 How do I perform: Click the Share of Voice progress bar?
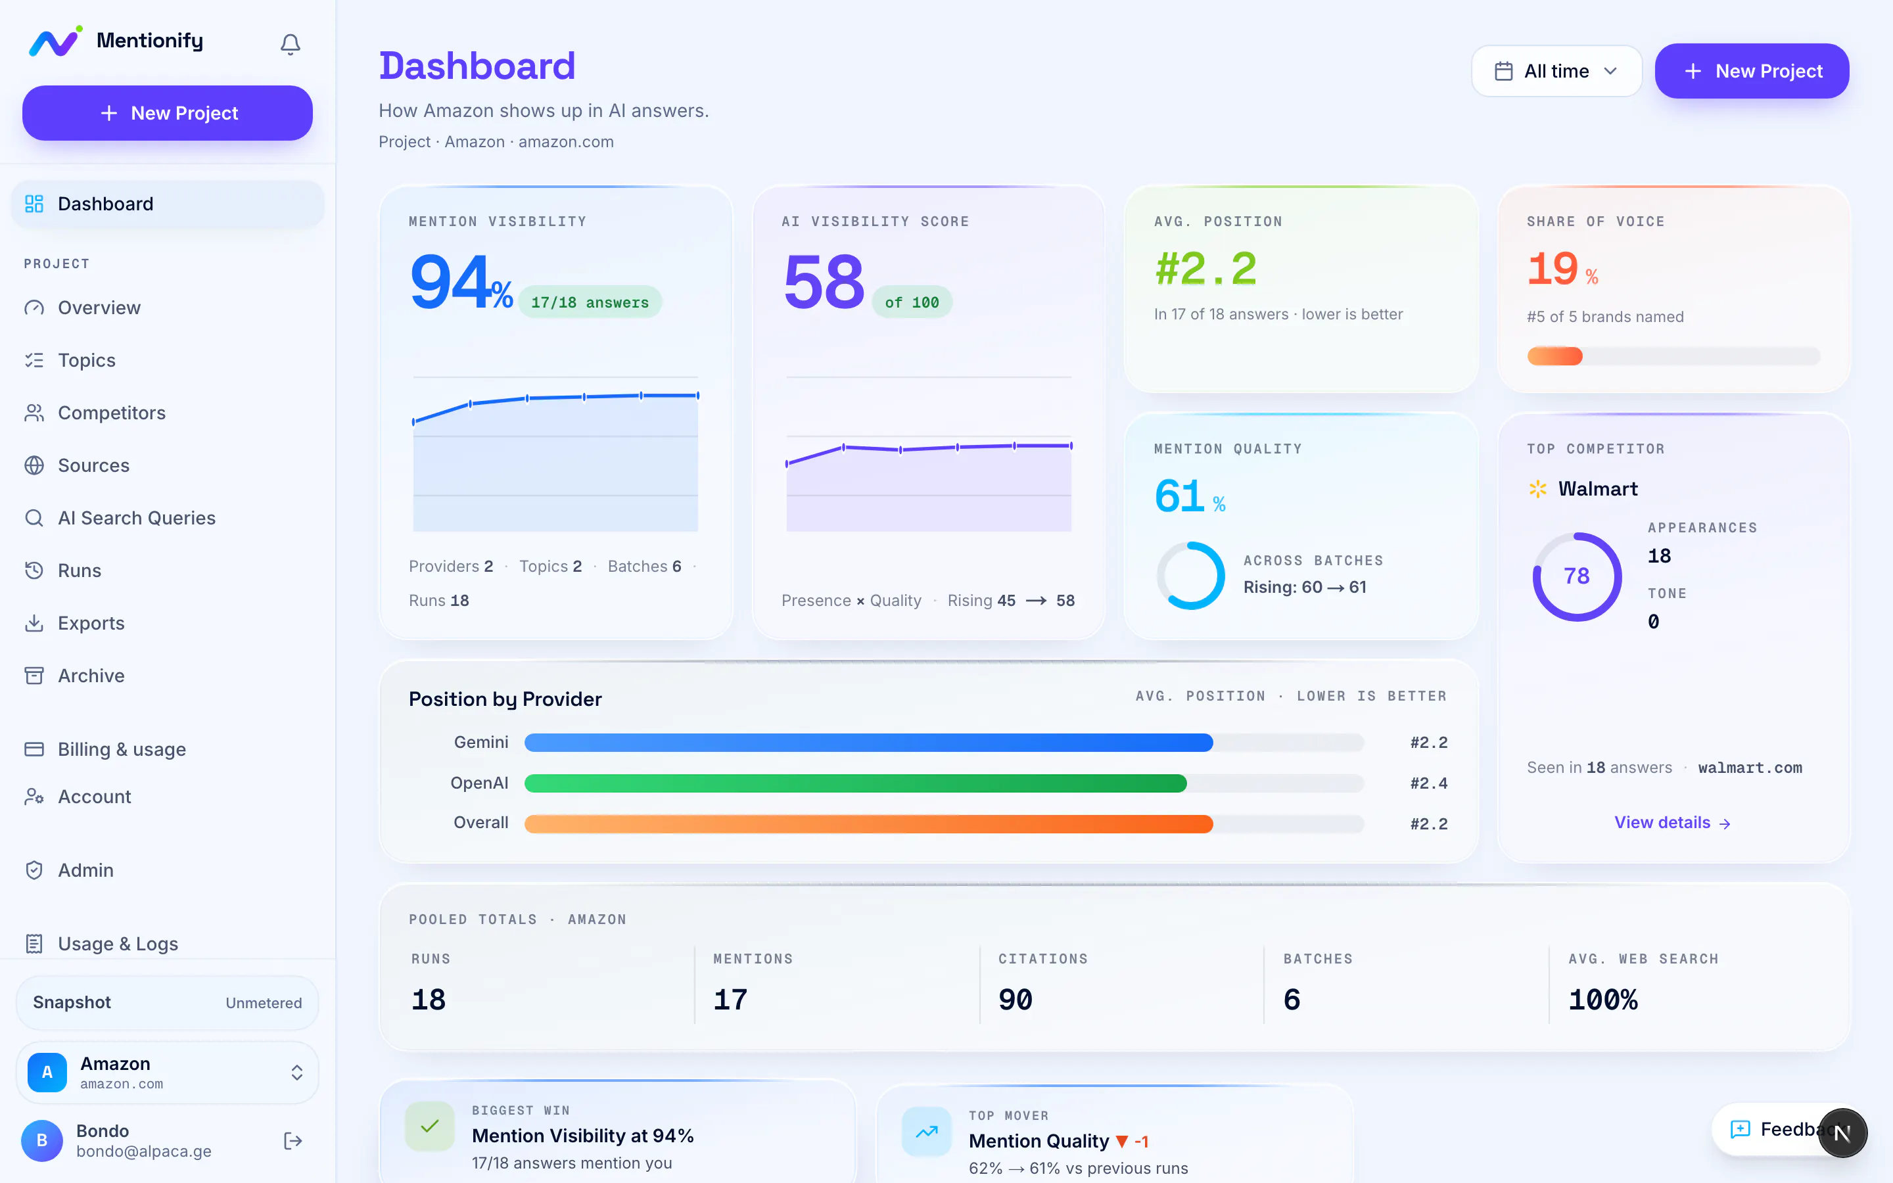[1674, 356]
